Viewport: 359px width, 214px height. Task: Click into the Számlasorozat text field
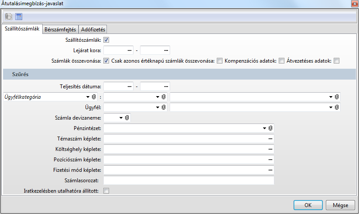point(188,181)
